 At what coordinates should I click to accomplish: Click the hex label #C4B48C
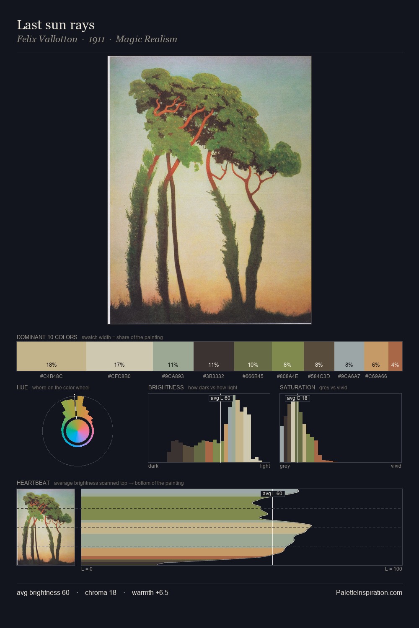52,376
